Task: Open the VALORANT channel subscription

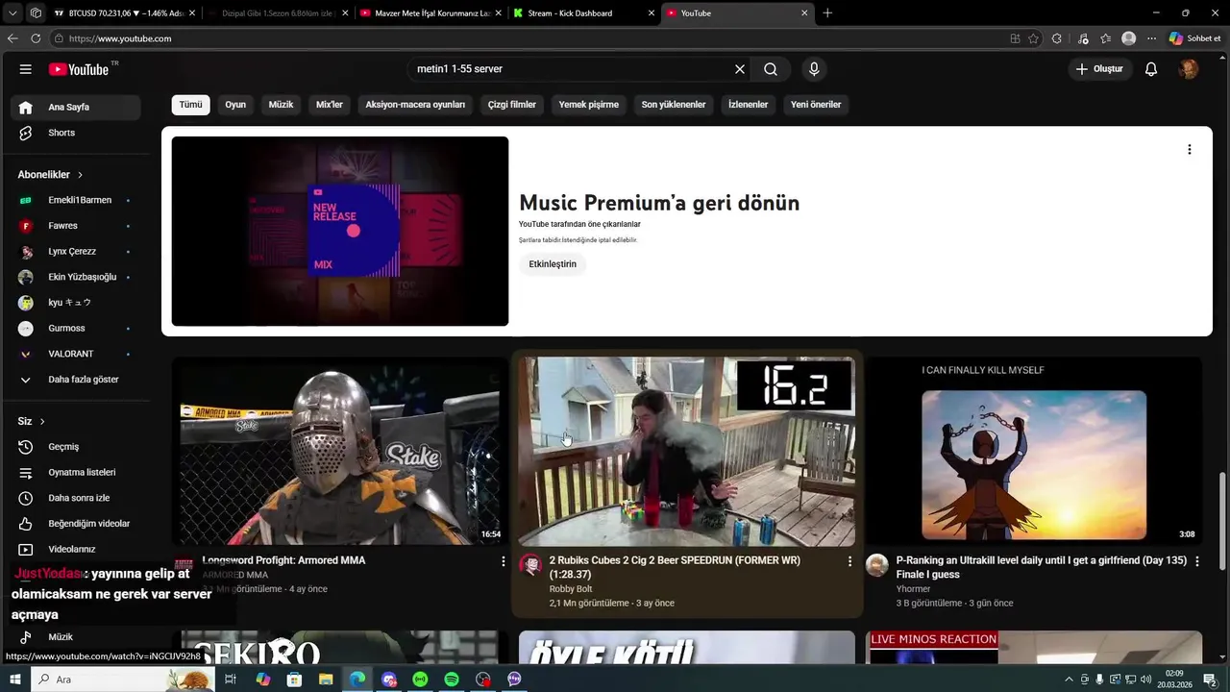Action: click(x=76, y=354)
